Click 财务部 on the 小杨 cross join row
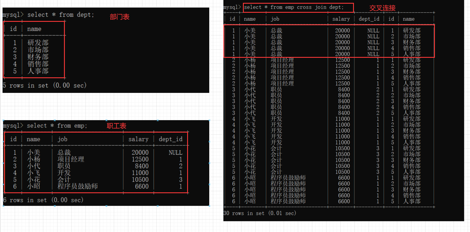 (x=412, y=72)
